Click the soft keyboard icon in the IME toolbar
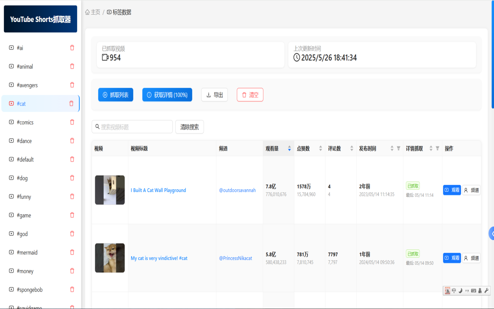The width and height of the screenshot is (494, 309). 474,290
